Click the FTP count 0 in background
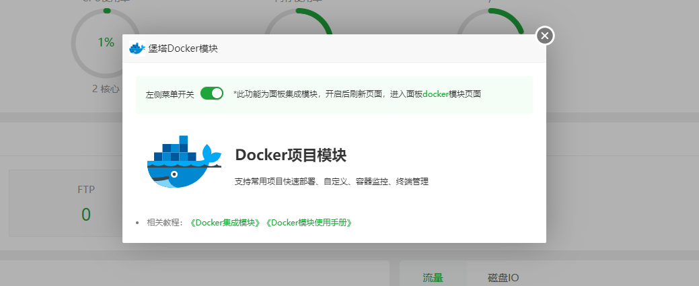Viewport: 699px width, 286px height. coord(86,215)
